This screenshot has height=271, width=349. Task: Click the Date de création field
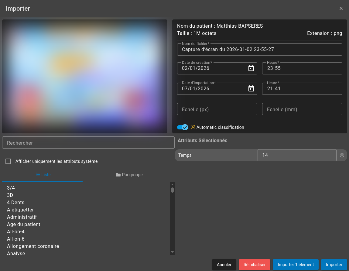click(x=217, y=68)
